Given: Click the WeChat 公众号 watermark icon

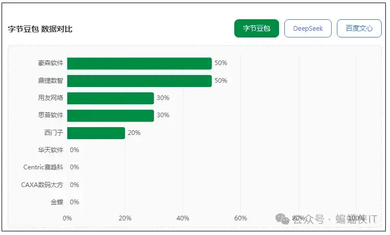Looking at the screenshot, I should click(283, 219).
